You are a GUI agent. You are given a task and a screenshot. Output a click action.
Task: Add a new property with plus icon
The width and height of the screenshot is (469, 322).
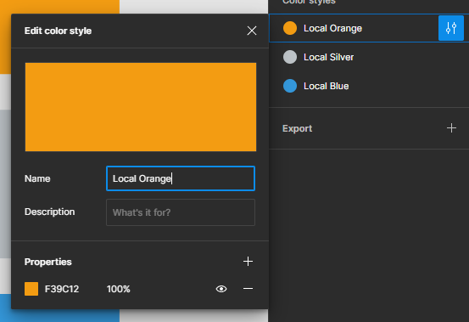248,262
